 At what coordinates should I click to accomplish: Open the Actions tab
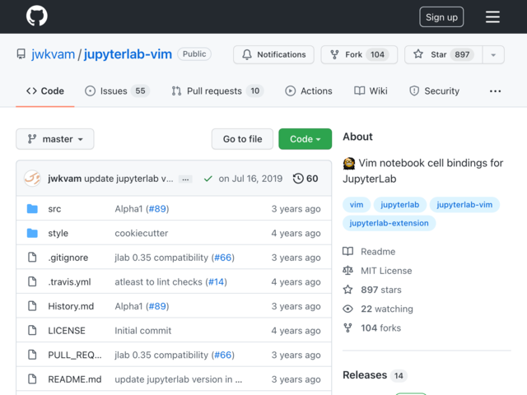tap(309, 91)
